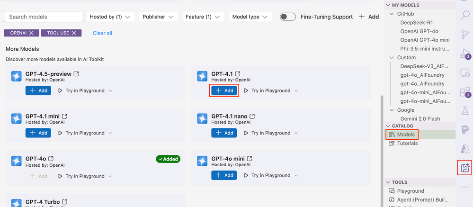Add the GPT-4.1 mini model
Screen dimensions: 473x207
[x=38, y=133]
